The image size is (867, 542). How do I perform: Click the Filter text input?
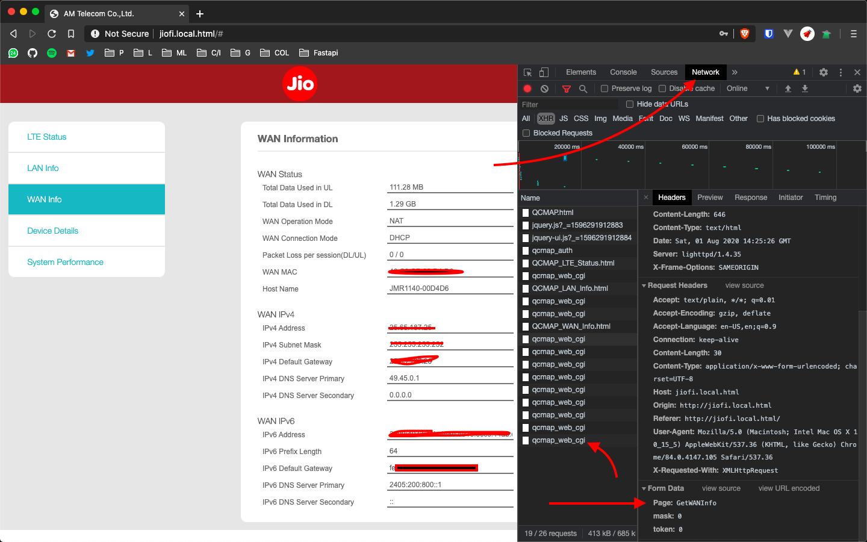pyautogui.click(x=569, y=104)
